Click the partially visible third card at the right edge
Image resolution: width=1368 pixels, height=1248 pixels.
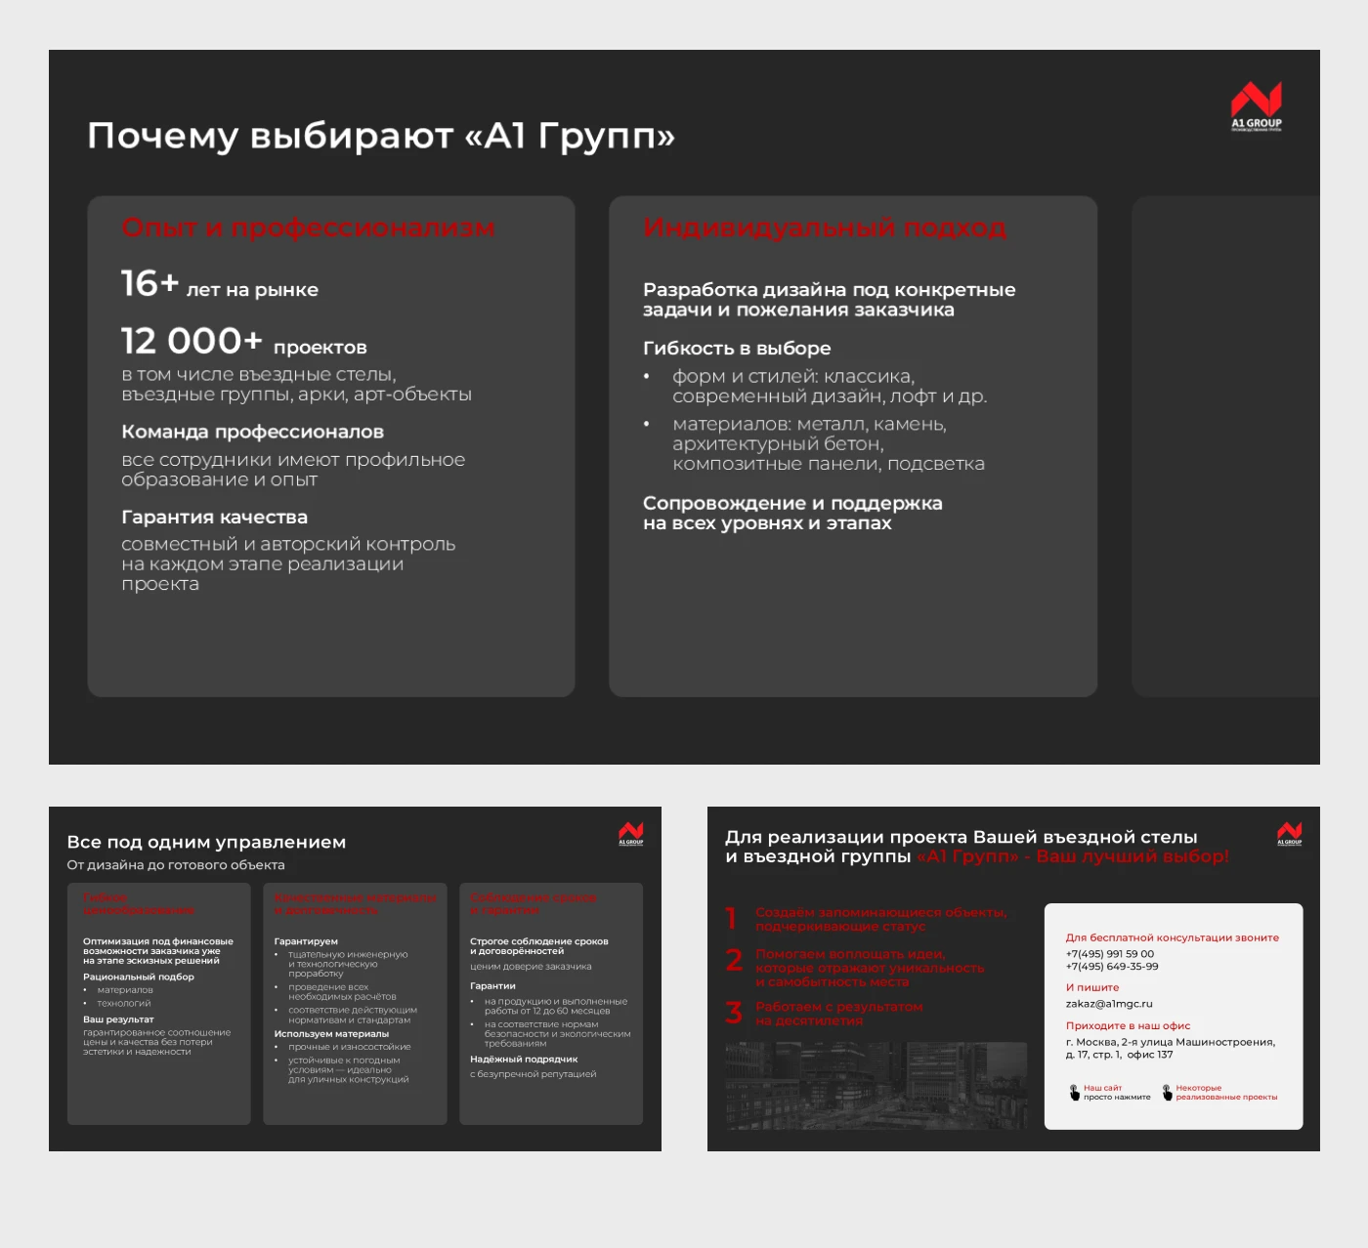coord(1224,446)
